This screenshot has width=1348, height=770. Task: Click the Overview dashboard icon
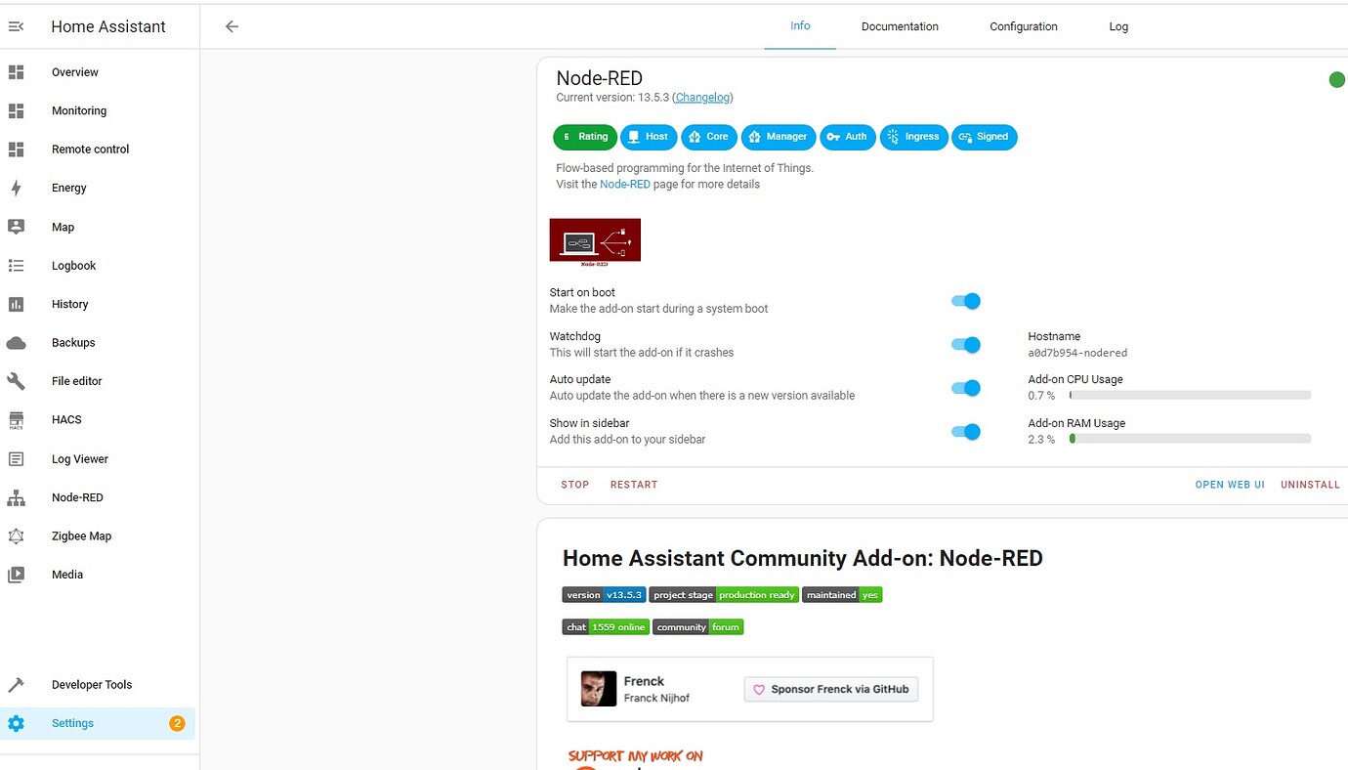tap(16, 72)
